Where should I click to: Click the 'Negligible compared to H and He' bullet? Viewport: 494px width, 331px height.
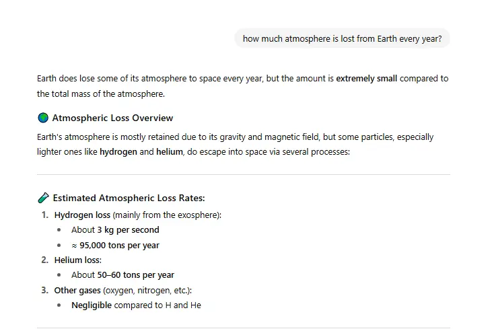click(x=136, y=305)
